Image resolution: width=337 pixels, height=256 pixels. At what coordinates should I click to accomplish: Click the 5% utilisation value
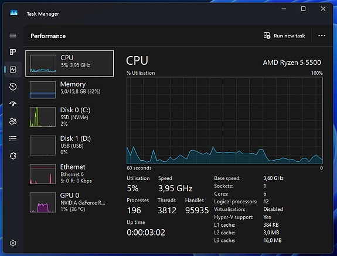(x=132, y=188)
